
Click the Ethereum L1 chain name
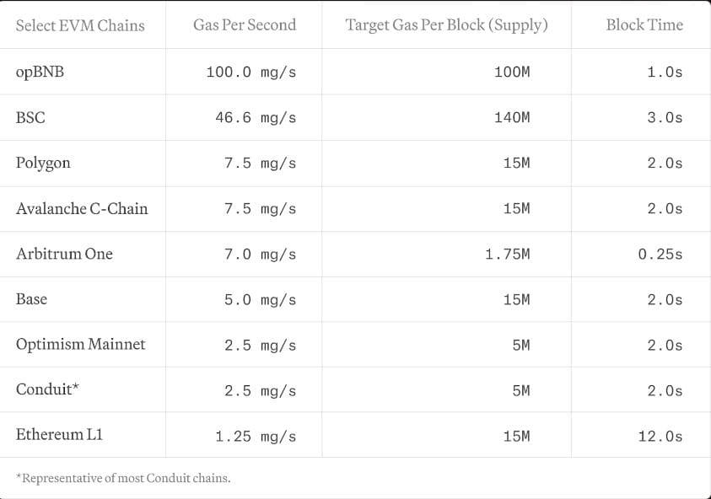(59, 436)
